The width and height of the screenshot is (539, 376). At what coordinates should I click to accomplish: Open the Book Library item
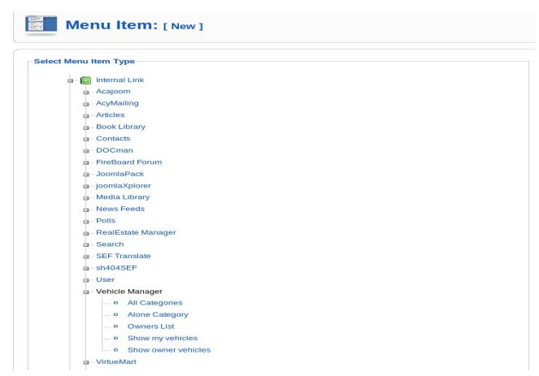[120, 127]
